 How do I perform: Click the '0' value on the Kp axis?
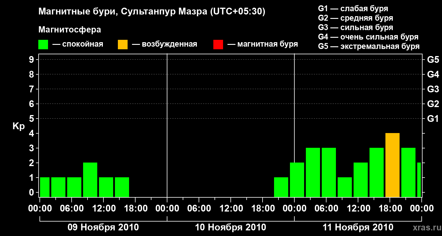click(32, 192)
